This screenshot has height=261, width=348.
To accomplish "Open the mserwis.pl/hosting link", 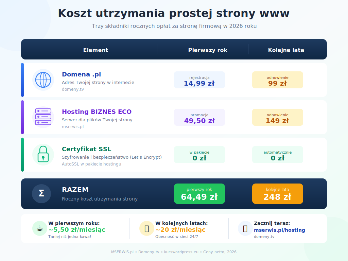I will click(279, 230).
